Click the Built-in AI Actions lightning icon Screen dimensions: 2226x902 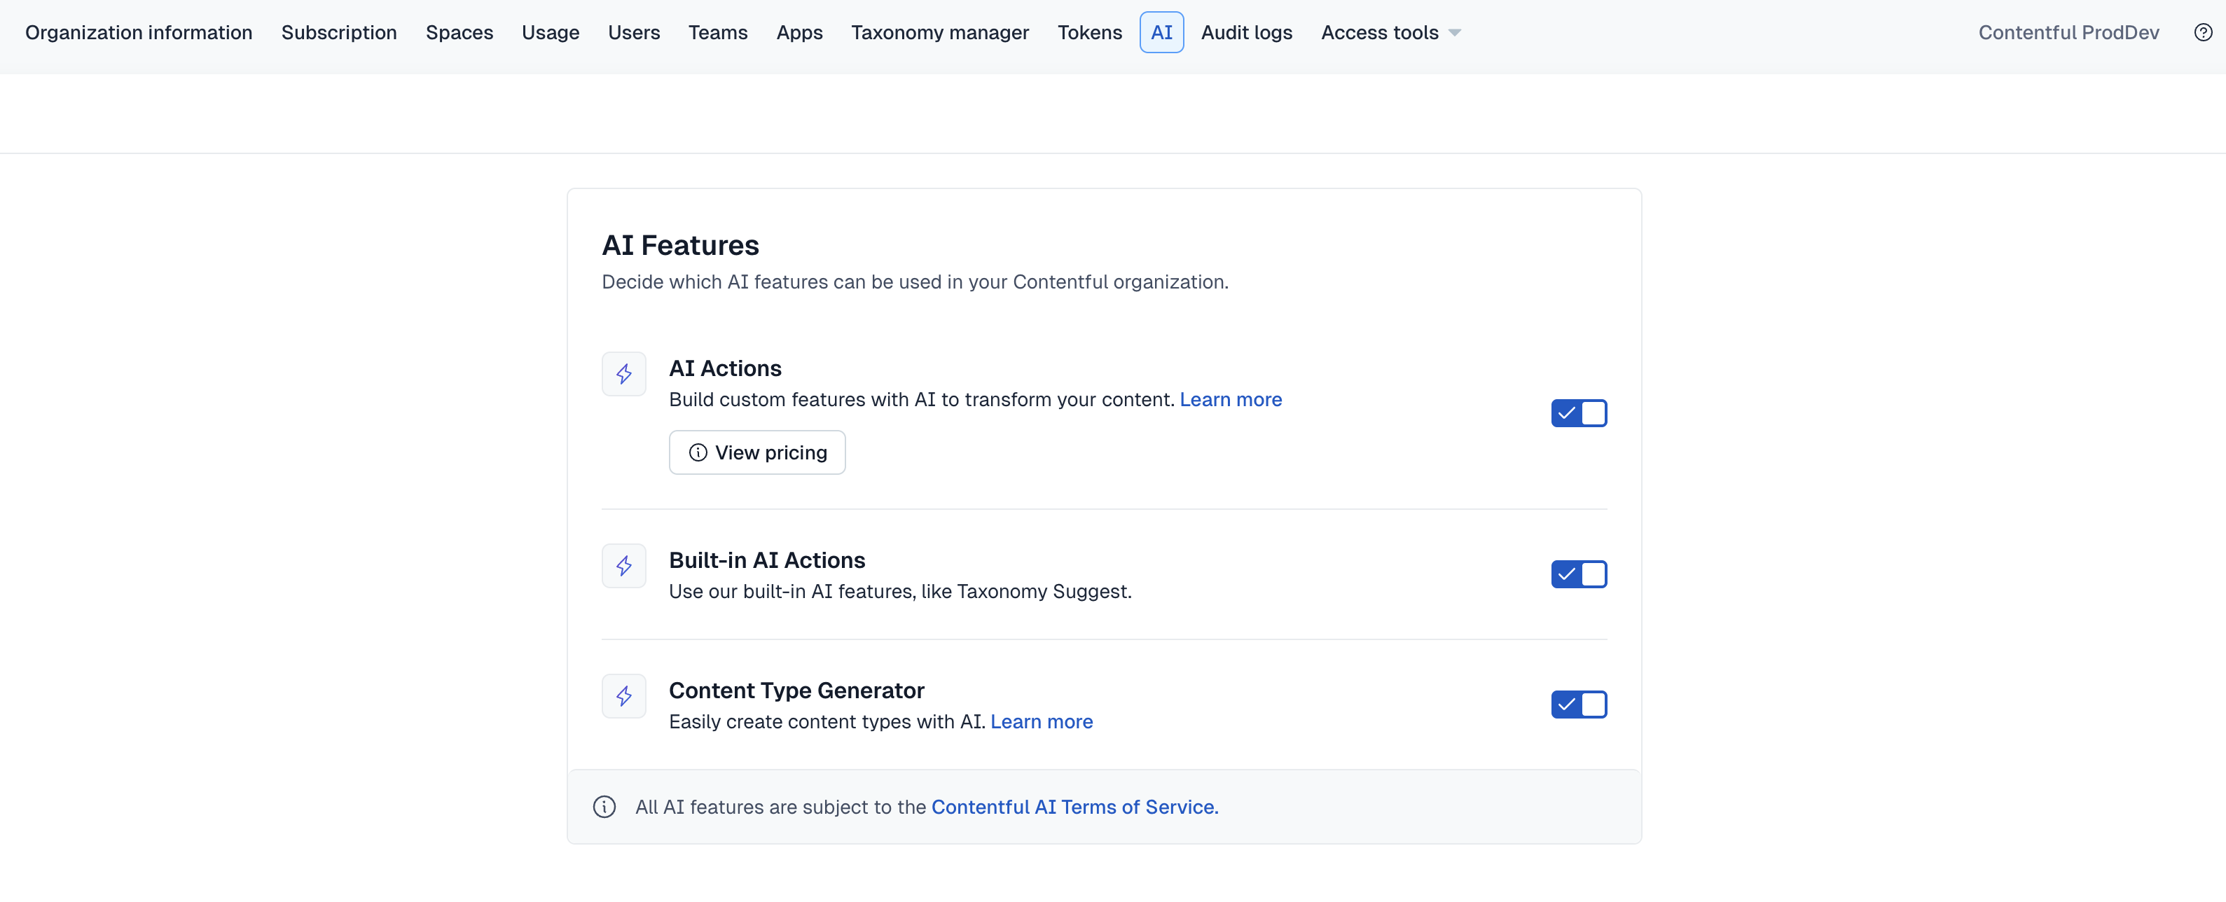[x=624, y=566]
